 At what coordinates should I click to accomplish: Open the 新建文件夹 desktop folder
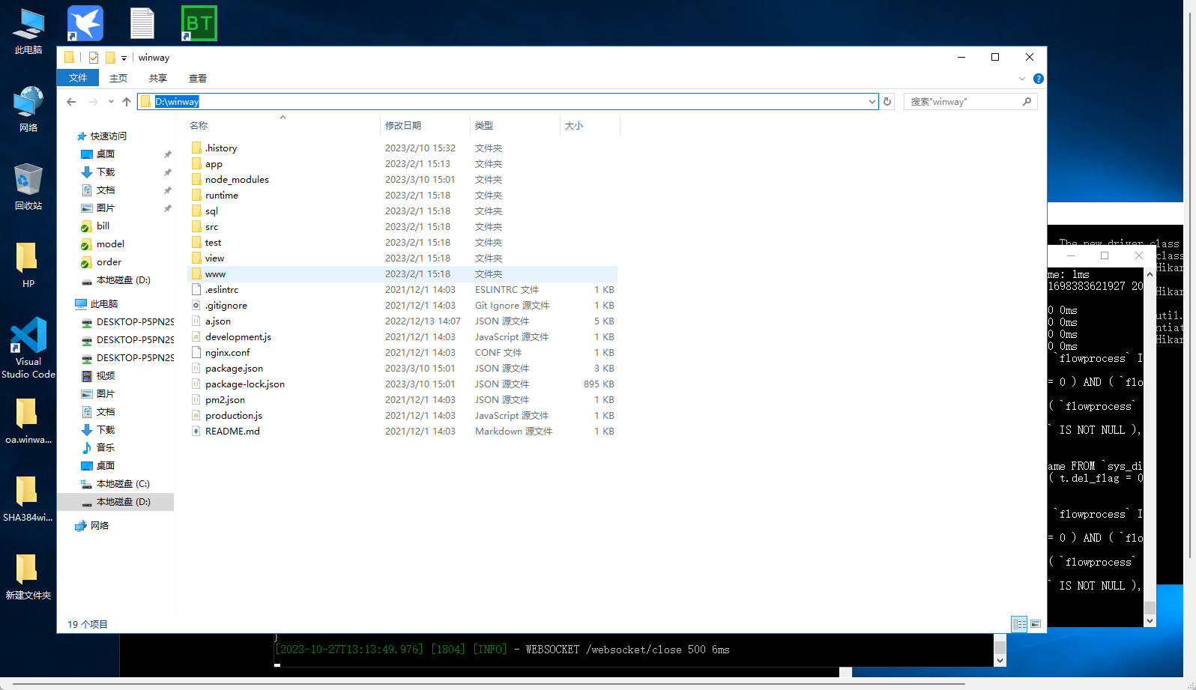coord(28,577)
